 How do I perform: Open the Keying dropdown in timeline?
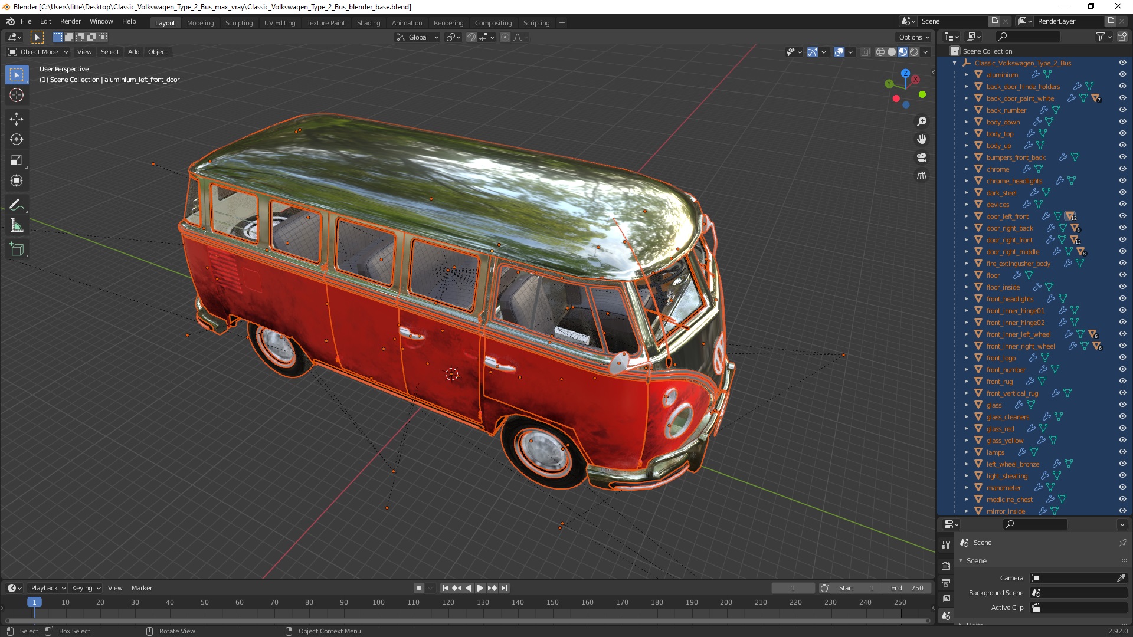tap(86, 588)
